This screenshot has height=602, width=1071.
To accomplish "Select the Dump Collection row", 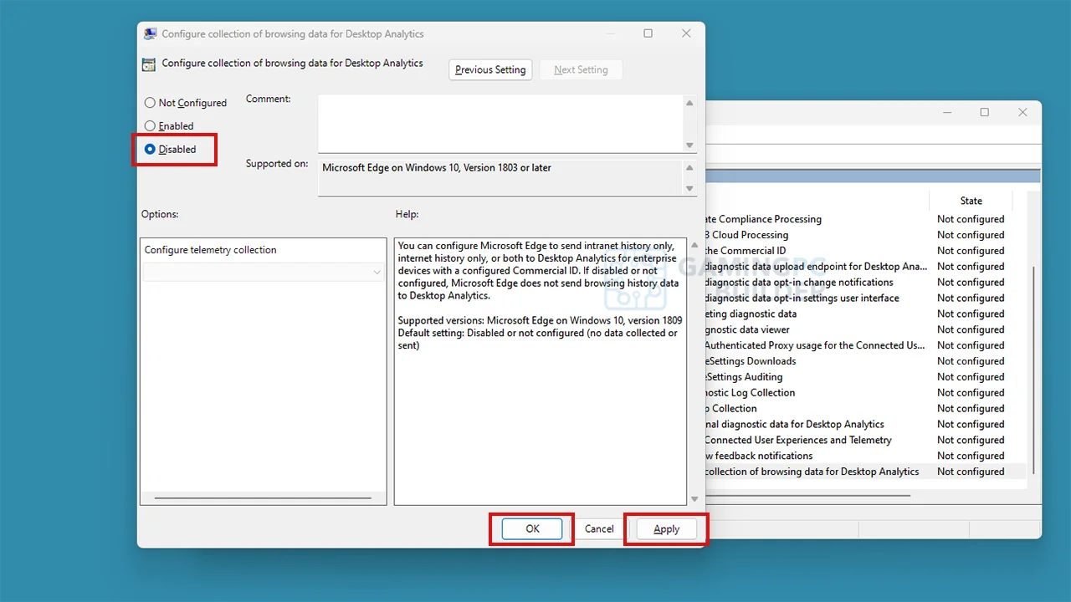I will click(866, 409).
